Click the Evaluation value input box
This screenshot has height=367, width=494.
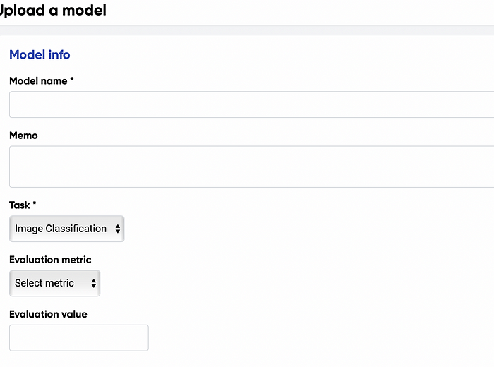(79, 337)
